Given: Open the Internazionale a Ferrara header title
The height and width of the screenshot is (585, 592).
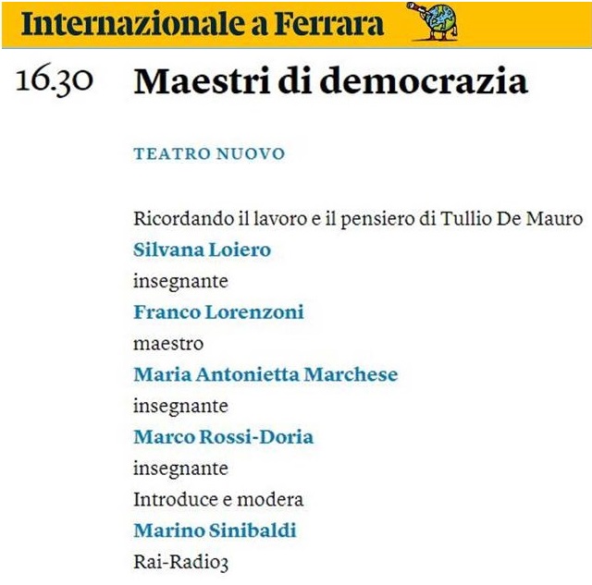Looking at the screenshot, I should coord(203,23).
